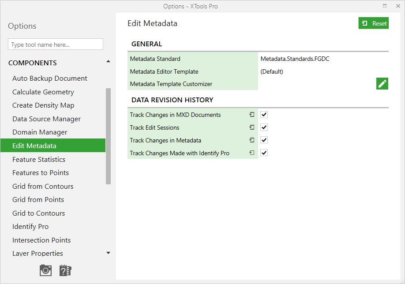Reset icon beside Track Edit Sessions
Viewport: 405px width, 284px height.
(x=252, y=127)
